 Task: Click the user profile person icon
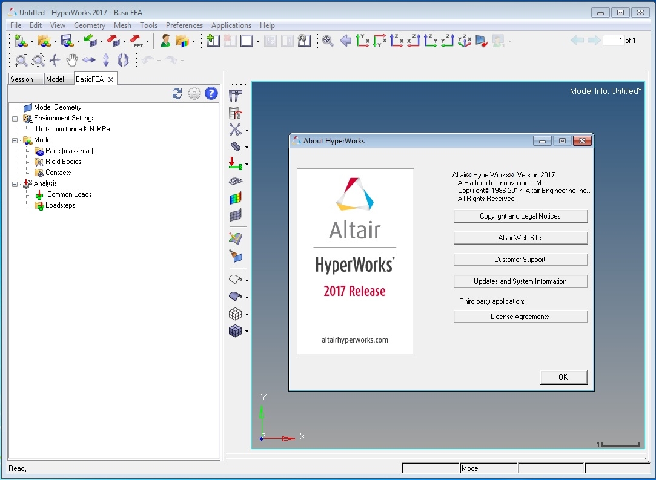[x=165, y=41]
